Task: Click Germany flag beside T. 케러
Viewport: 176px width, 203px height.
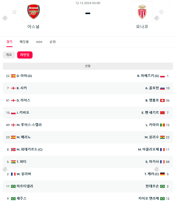Action: click(162, 174)
